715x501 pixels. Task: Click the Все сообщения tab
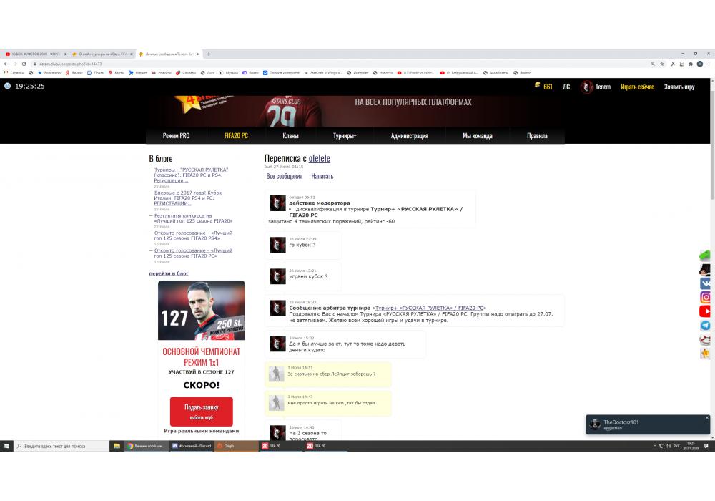(x=284, y=176)
